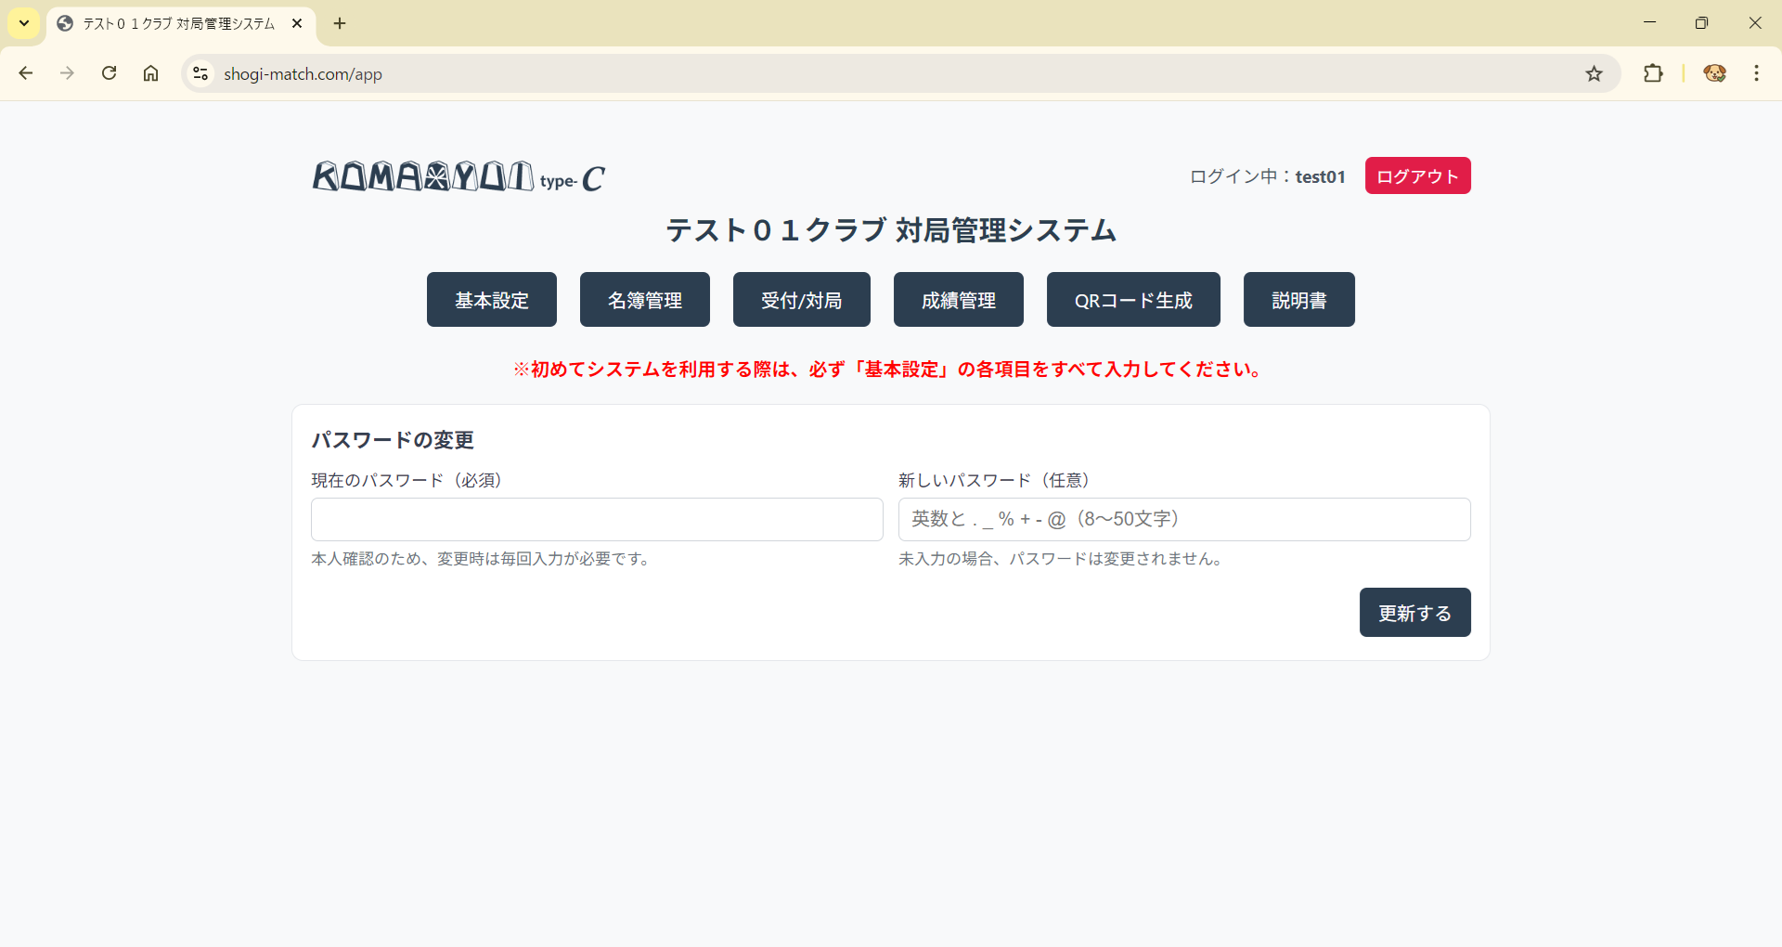Open a new browser tab

(340, 23)
